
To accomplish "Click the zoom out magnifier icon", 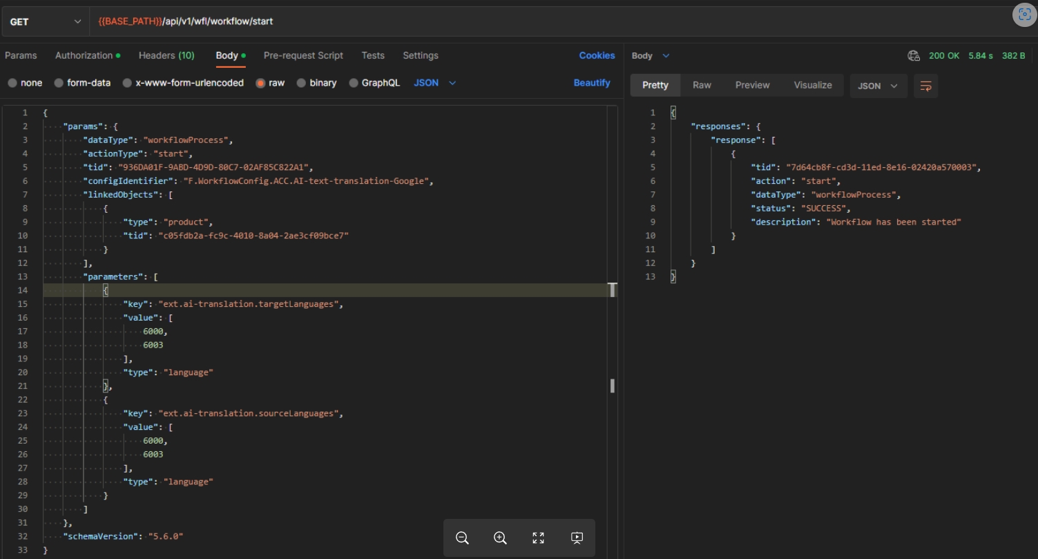I will pos(463,538).
